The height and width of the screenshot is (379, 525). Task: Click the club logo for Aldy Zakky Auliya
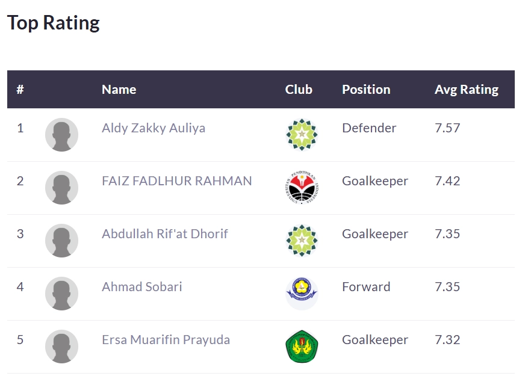tap(302, 135)
